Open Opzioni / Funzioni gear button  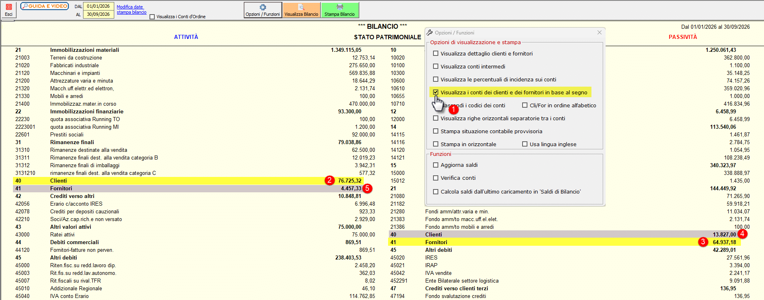[263, 10]
